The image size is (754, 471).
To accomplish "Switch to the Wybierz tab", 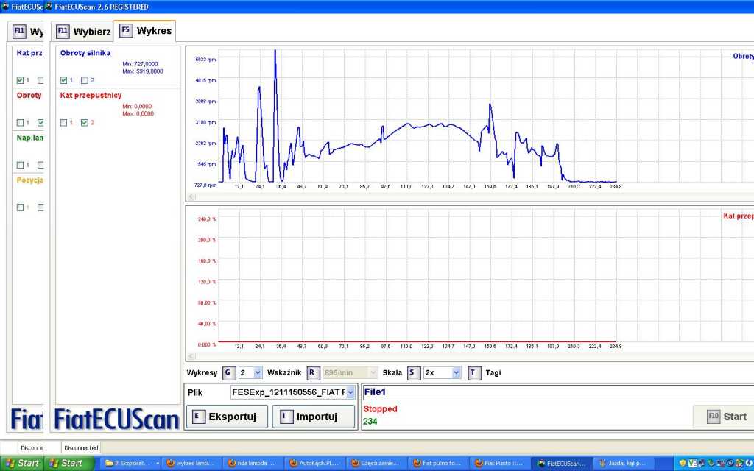I will pyautogui.click(x=83, y=32).
